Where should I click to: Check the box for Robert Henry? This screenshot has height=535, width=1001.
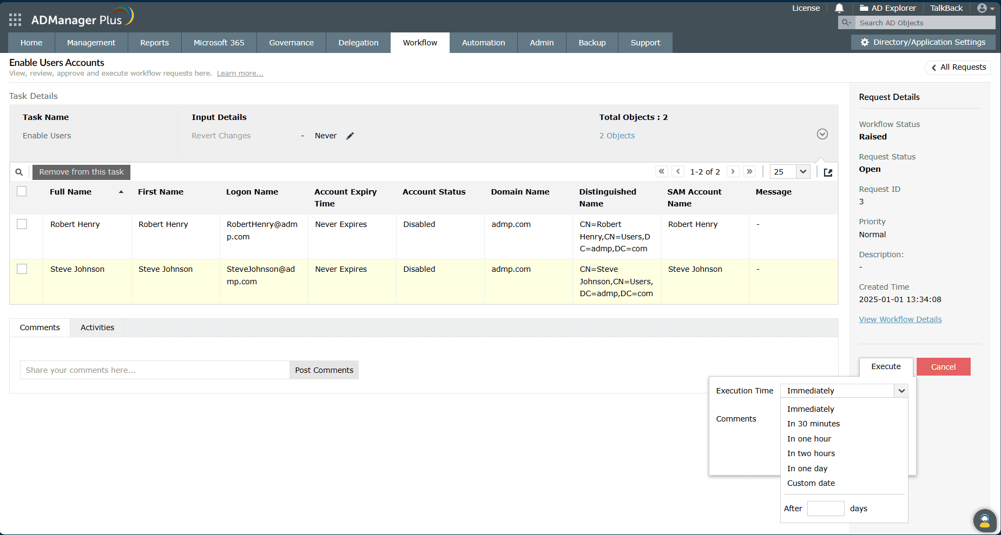(x=22, y=224)
